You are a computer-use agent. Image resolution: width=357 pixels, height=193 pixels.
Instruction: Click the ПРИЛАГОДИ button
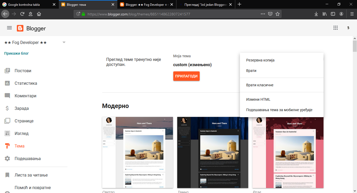tap(186, 76)
